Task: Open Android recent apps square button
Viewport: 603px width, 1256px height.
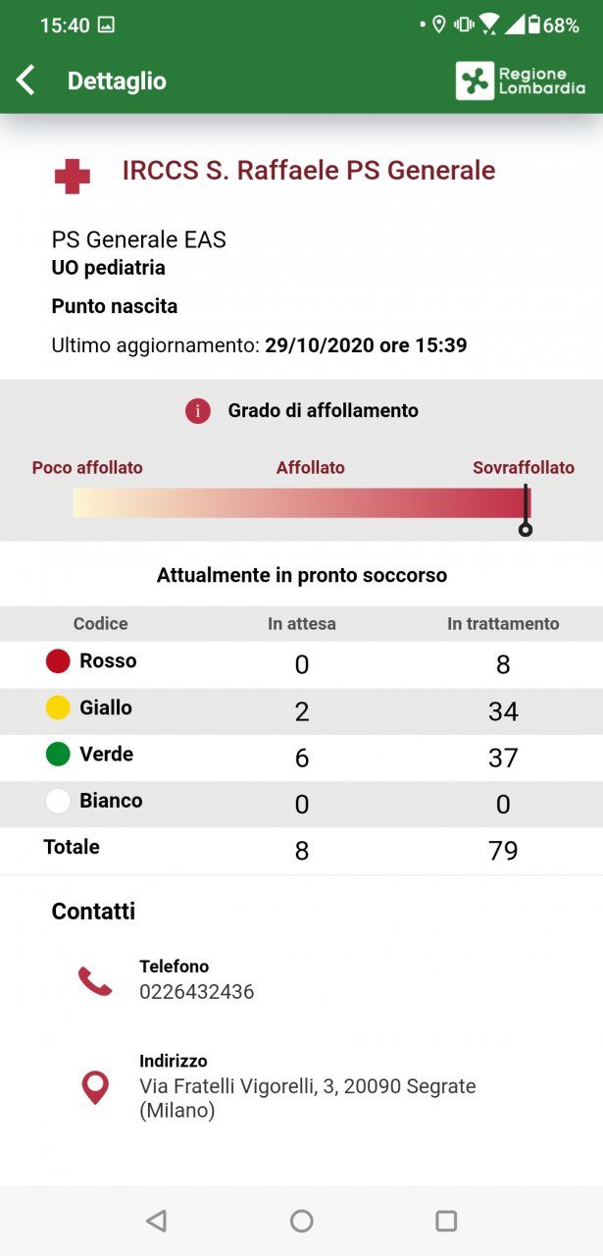Action: [x=446, y=1221]
